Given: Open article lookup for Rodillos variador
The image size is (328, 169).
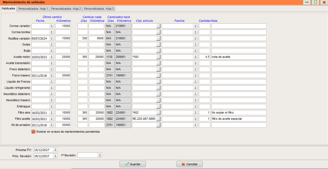Looking at the screenshot, I should click(158, 38).
